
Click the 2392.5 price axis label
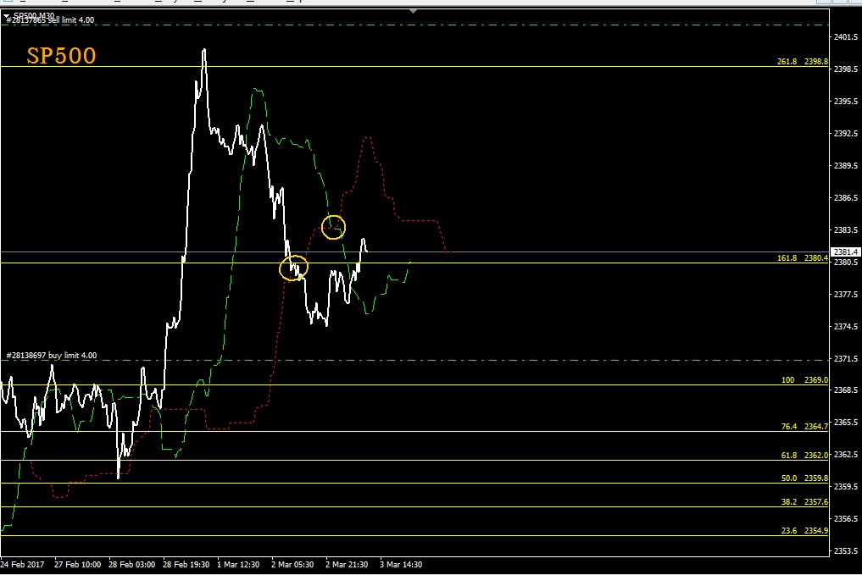[x=846, y=134]
